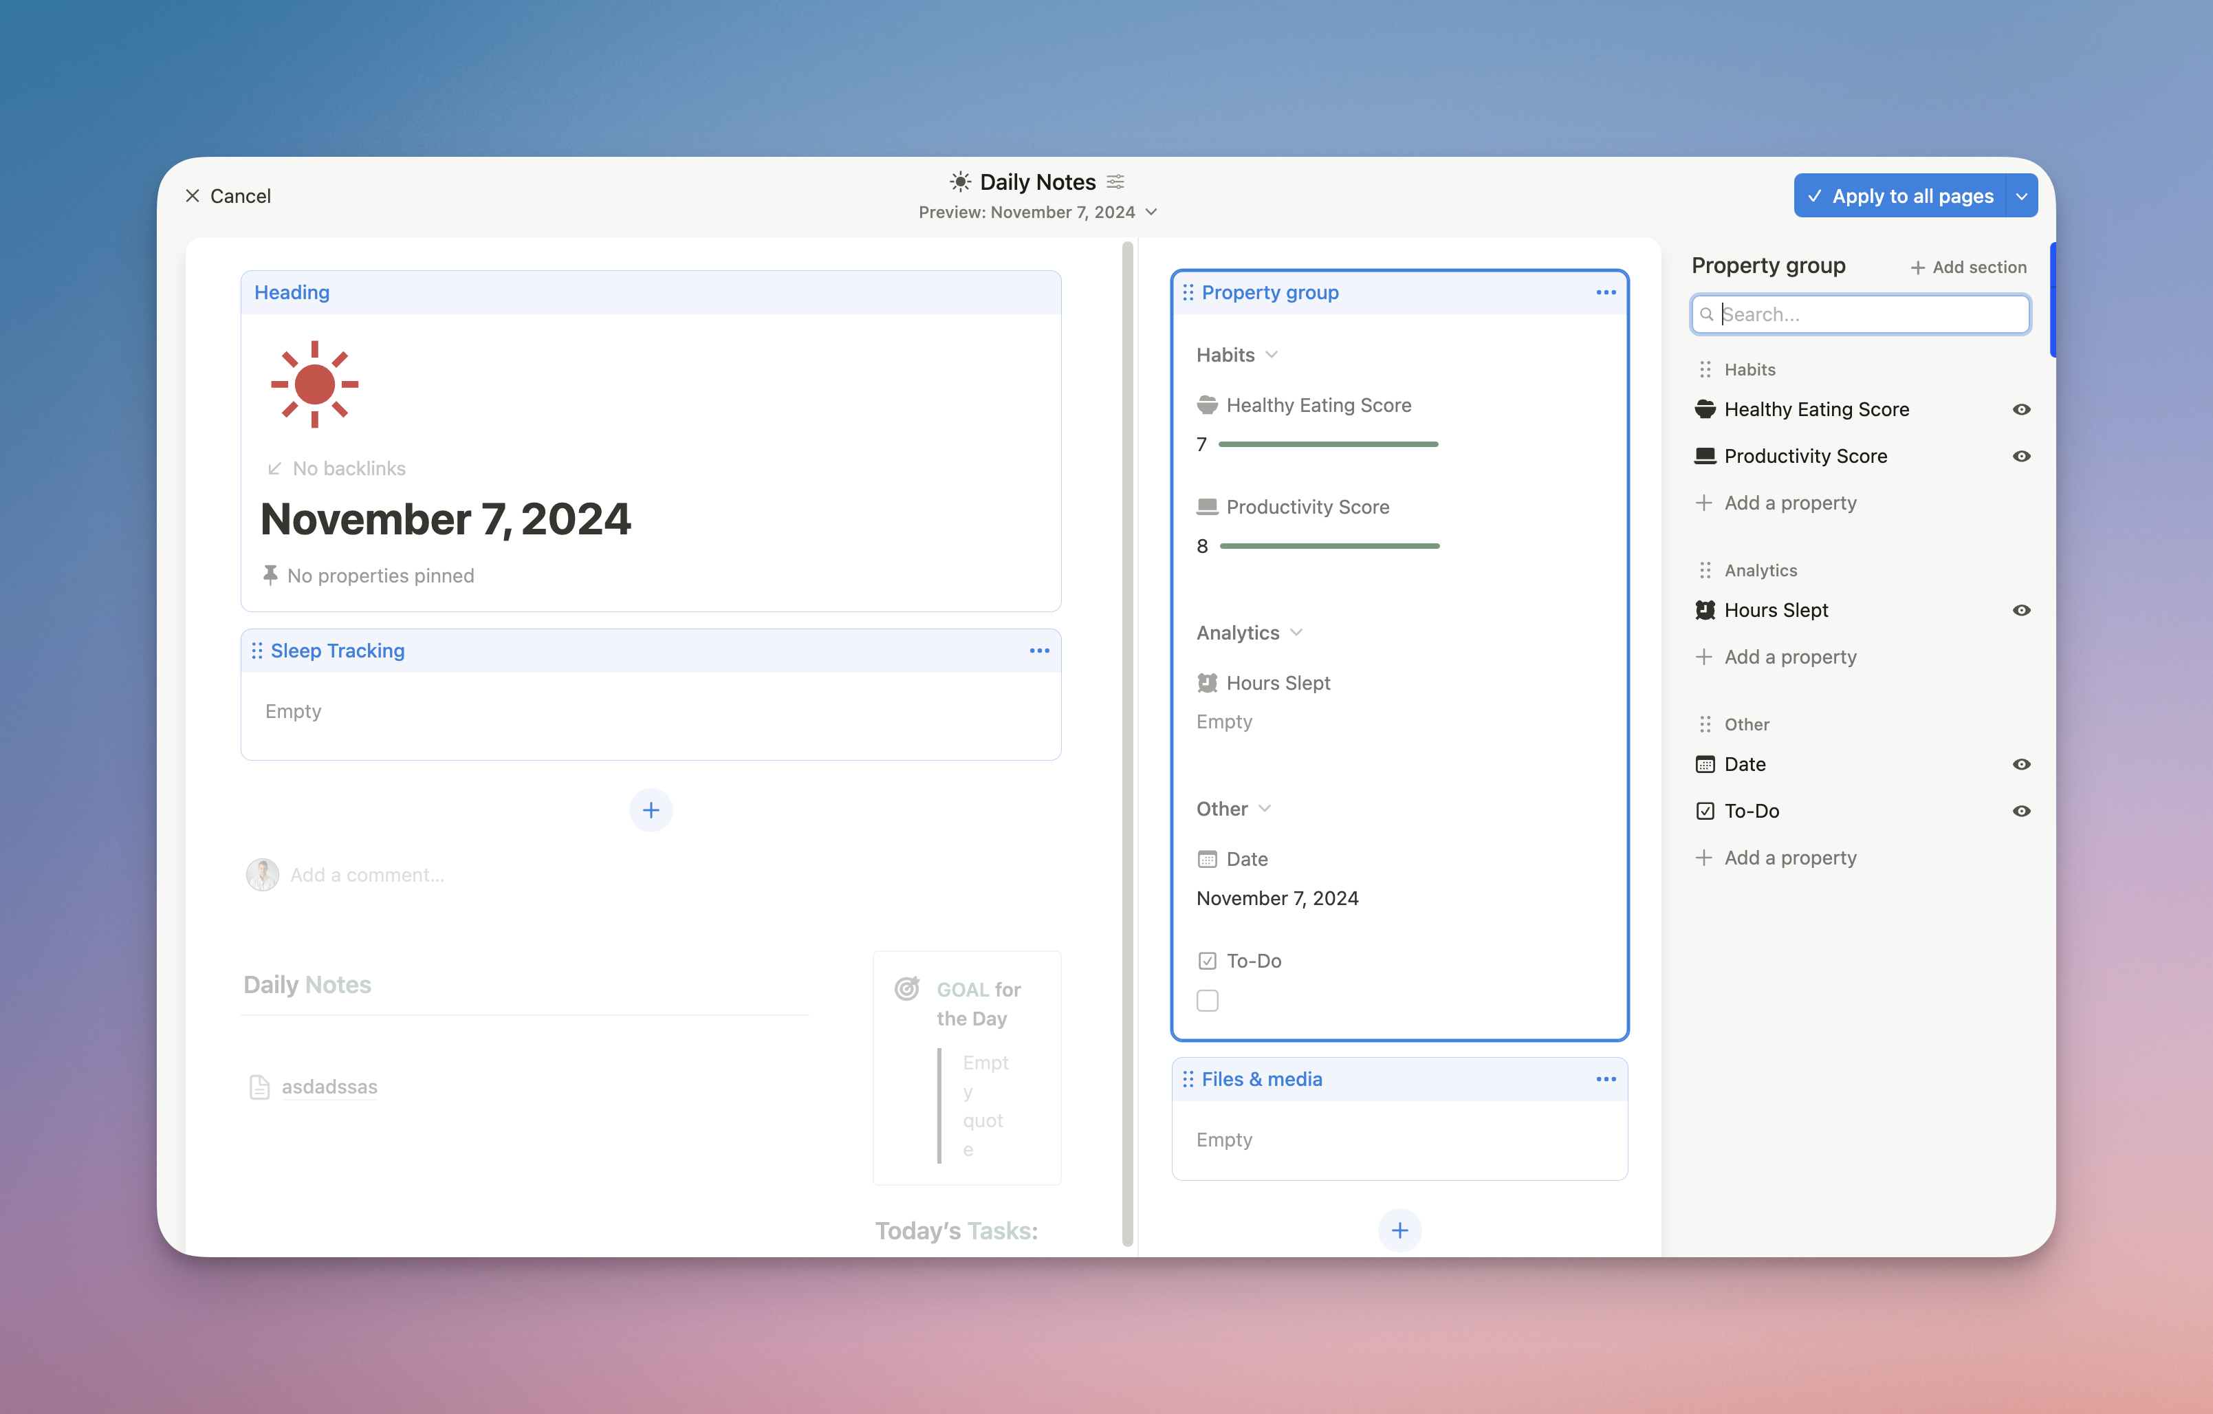Click the November 7, 2024 date value
This screenshot has height=1414, width=2213.
pos(1278,898)
